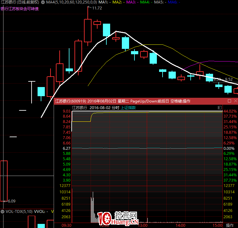The width and height of the screenshot is (238, 228).
Task: Click the white MA1 legend label
Action: click(104, 2)
